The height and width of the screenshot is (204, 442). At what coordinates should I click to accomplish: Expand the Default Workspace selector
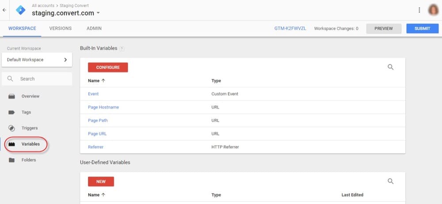37,60
